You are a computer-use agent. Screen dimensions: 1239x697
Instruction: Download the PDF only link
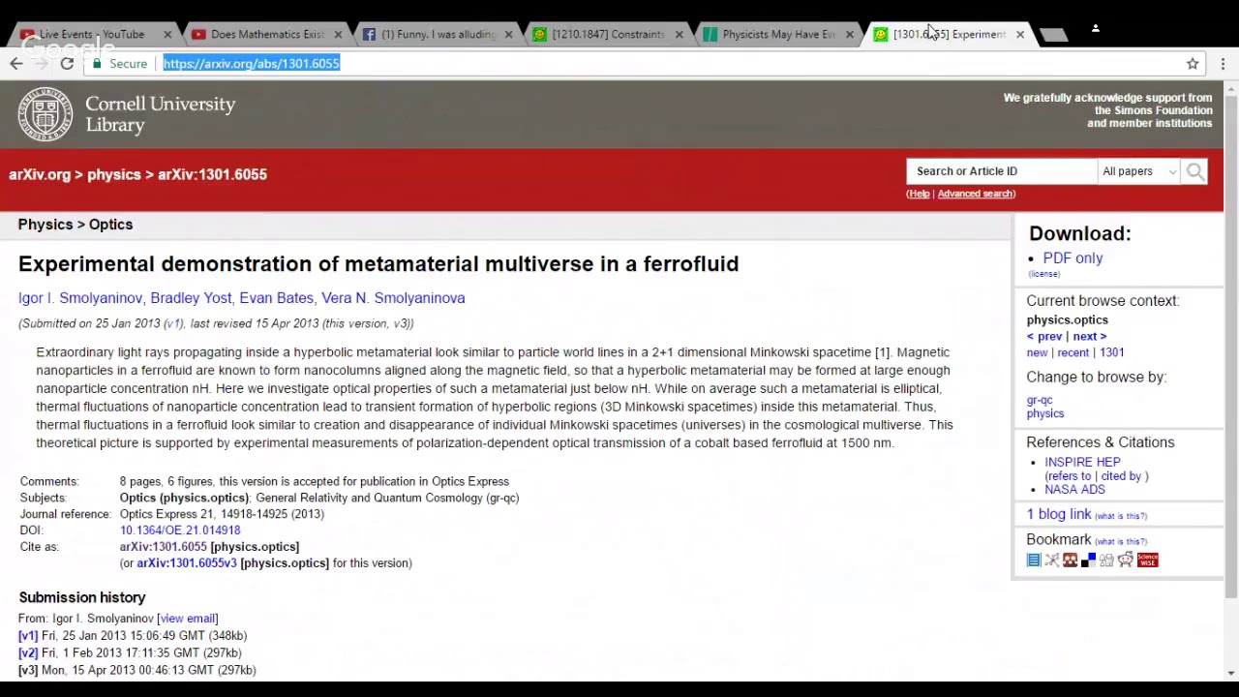[x=1073, y=258]
